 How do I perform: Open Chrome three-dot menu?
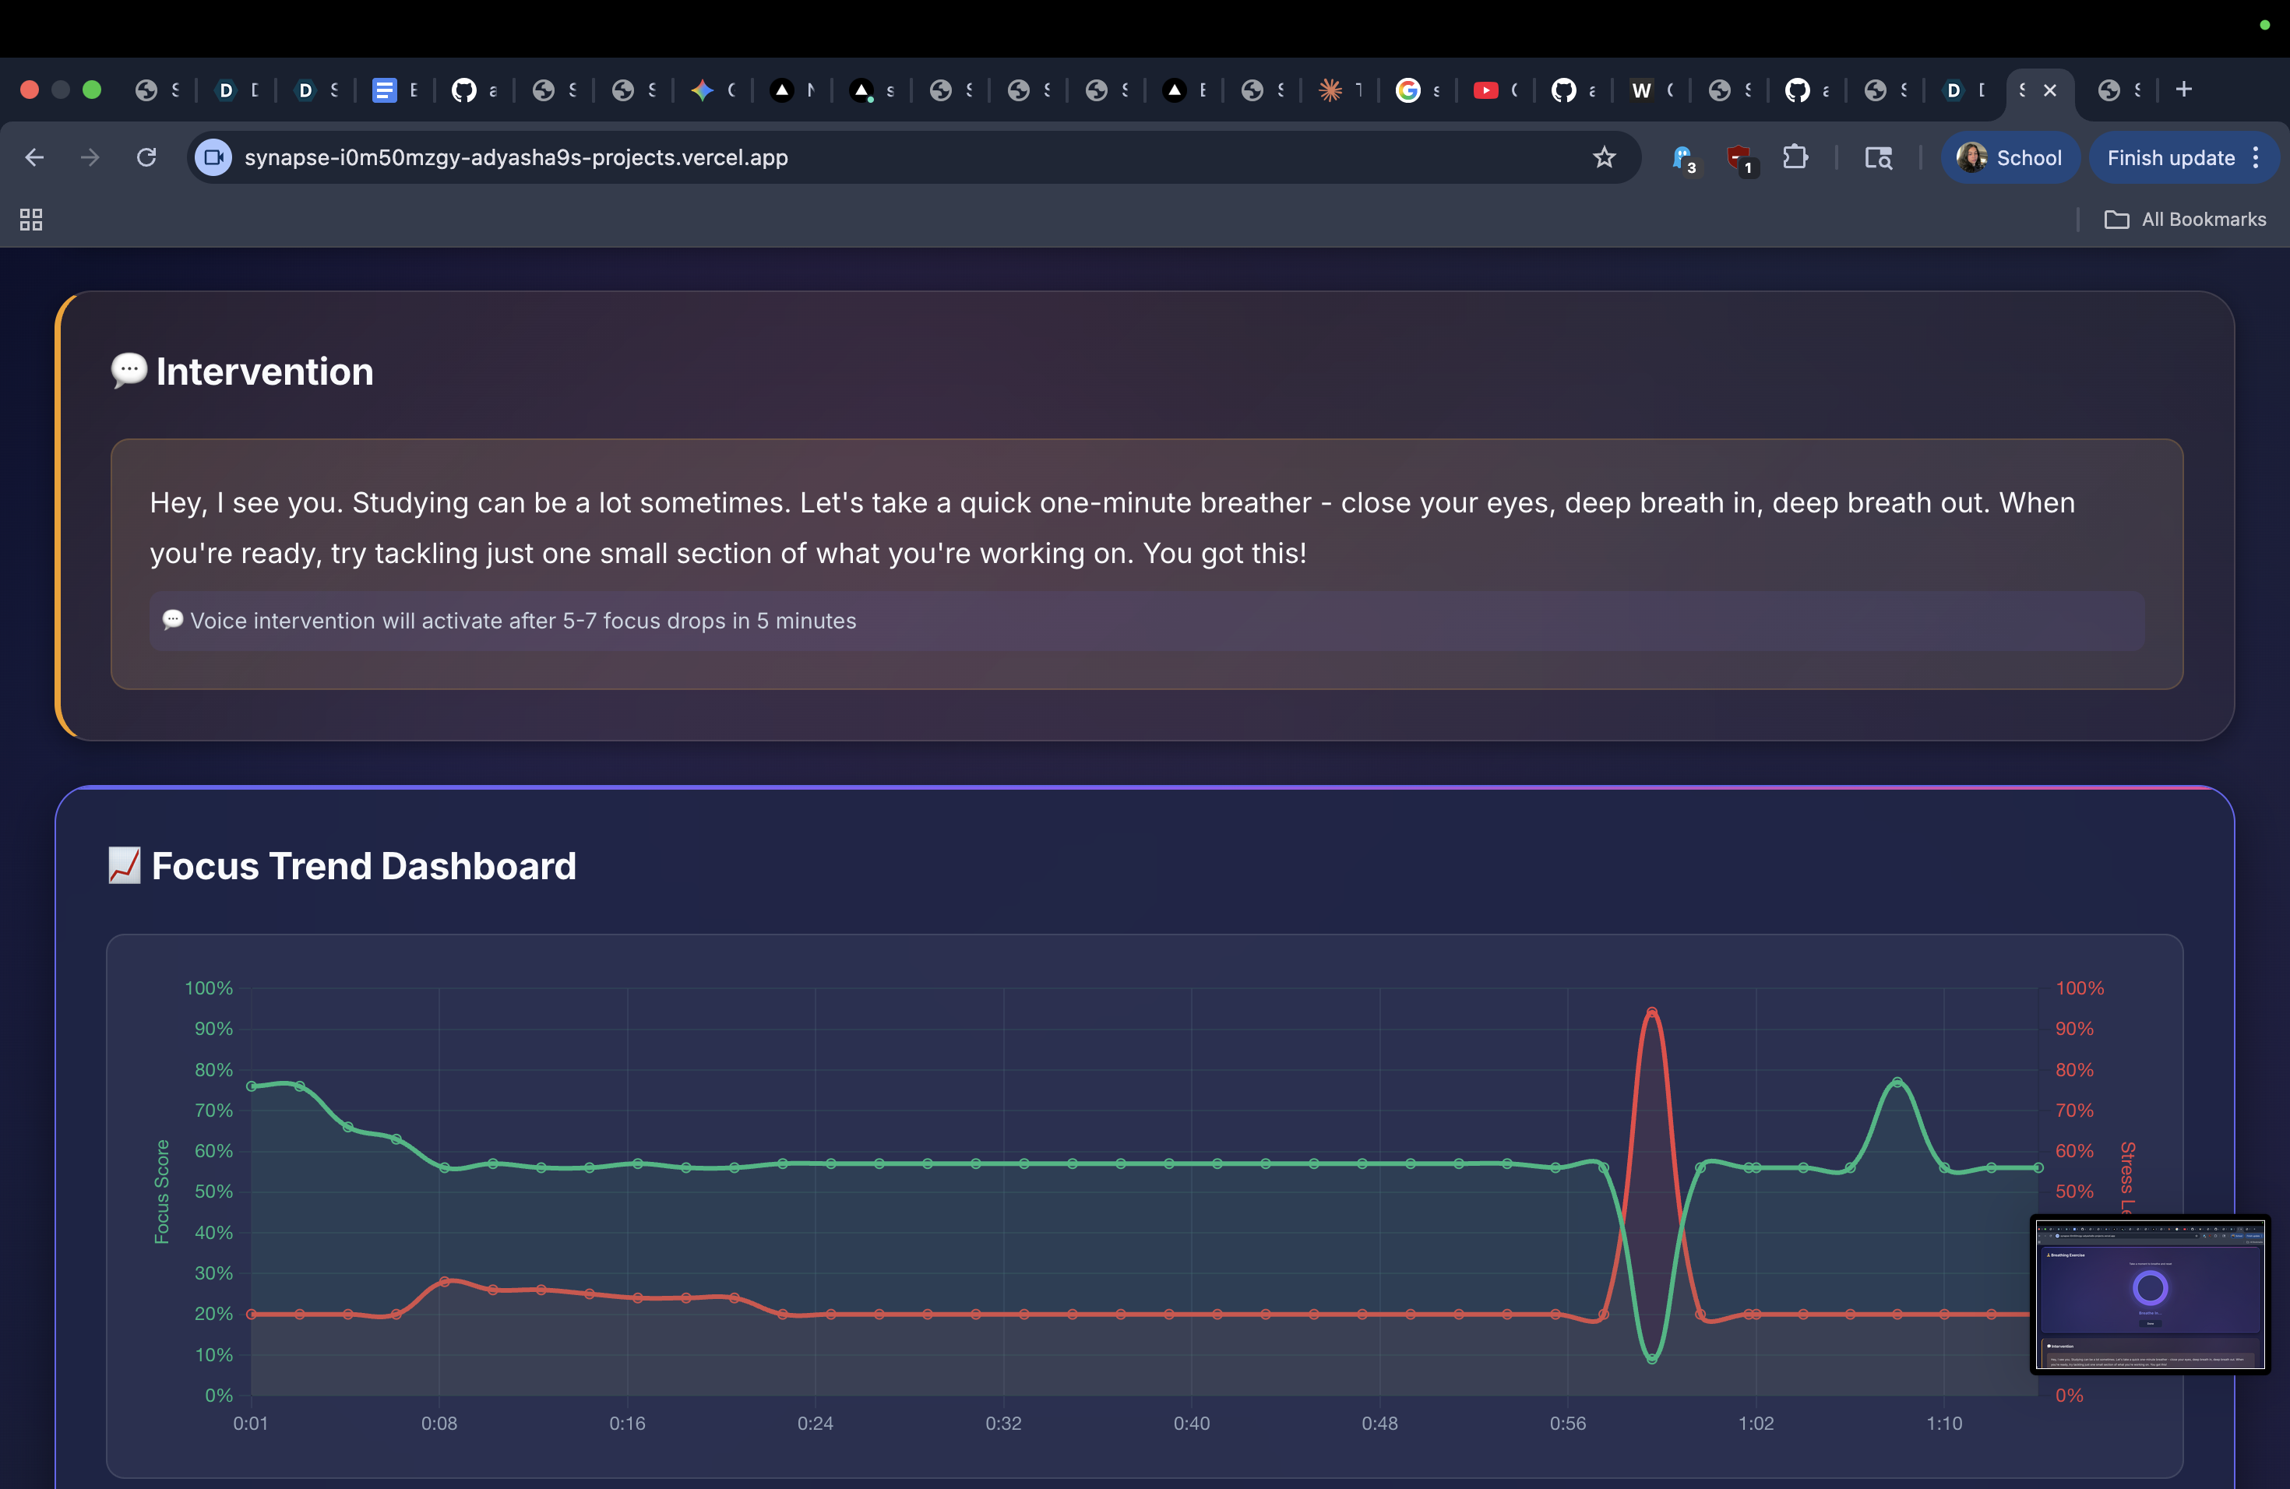(x=2257, y=157)
